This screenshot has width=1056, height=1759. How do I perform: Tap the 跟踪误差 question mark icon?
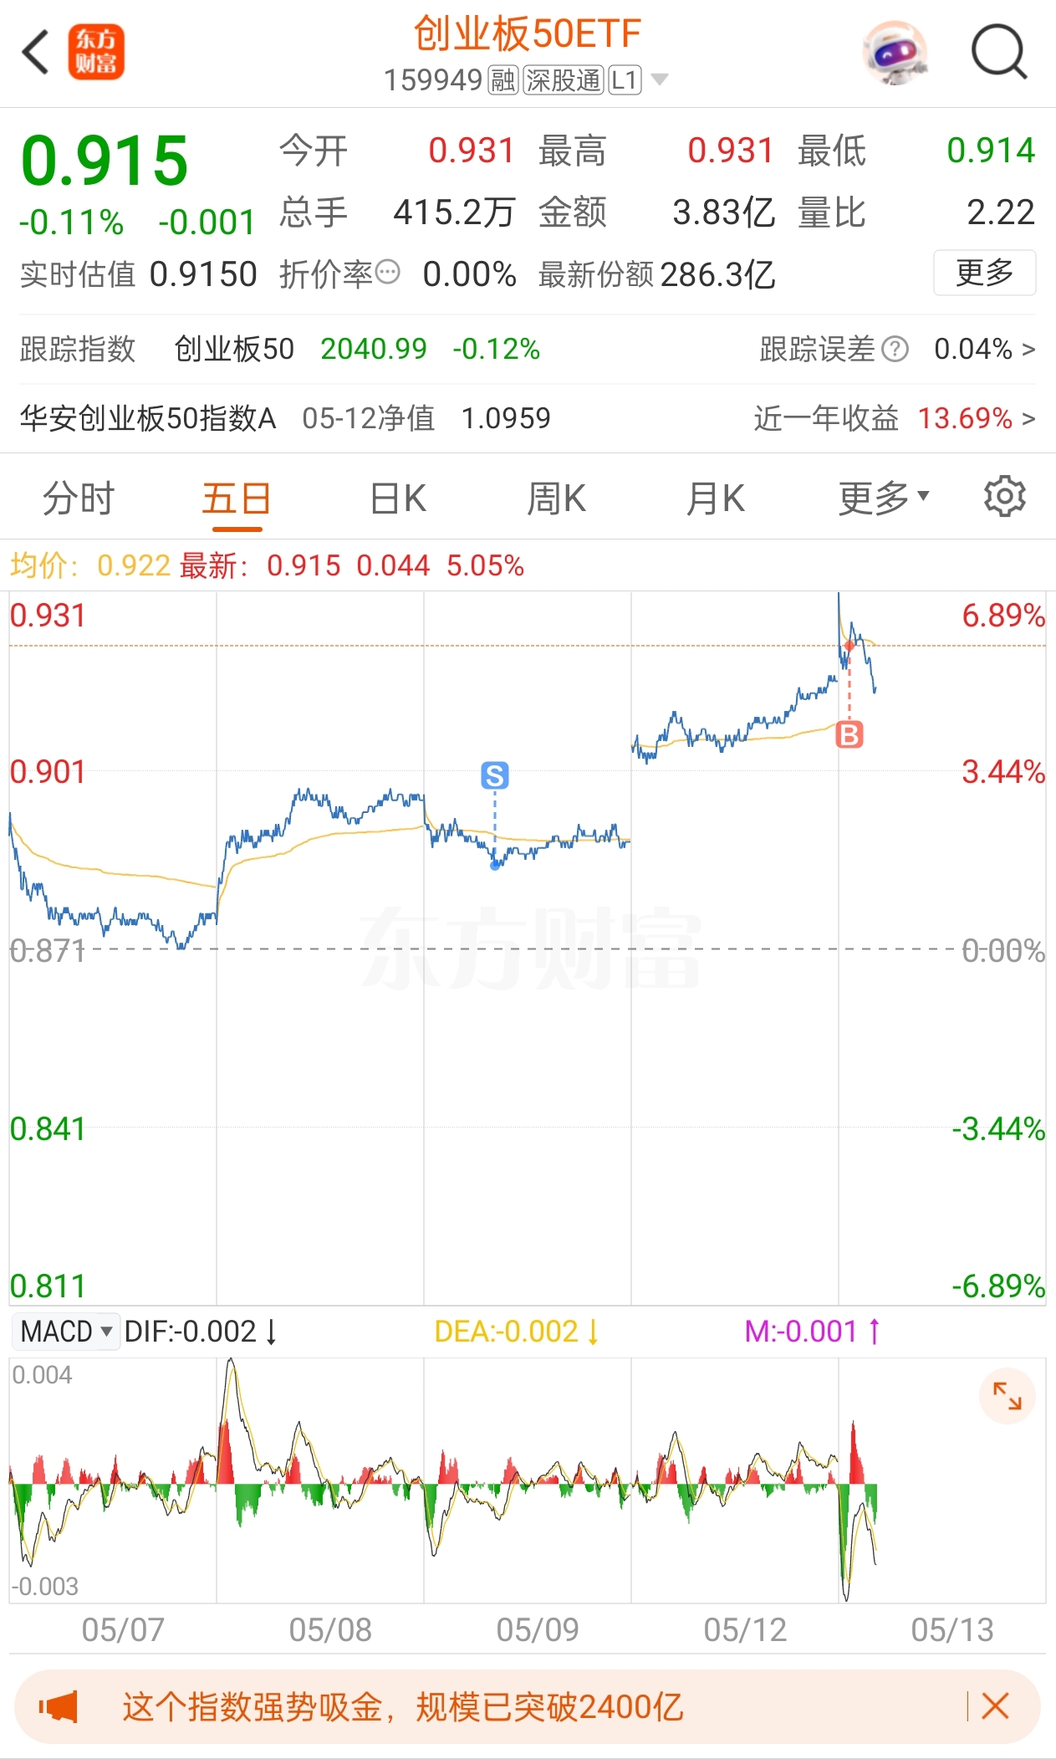coord(895,349)
